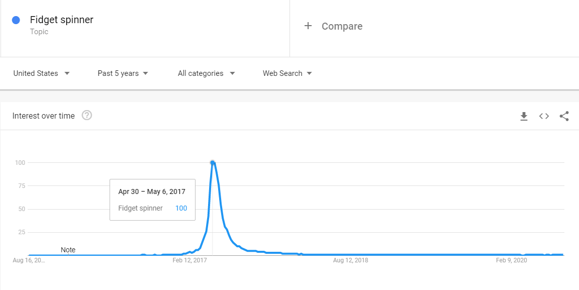This screenshot has width=579, height=290.
Task: Click the Interest over time heading
Action: pyautogui.click(x=44, y=116)
